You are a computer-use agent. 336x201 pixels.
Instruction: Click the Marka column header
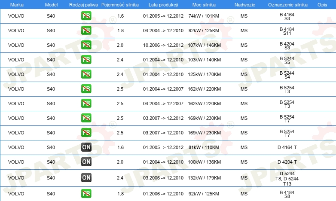click(17, 5)
